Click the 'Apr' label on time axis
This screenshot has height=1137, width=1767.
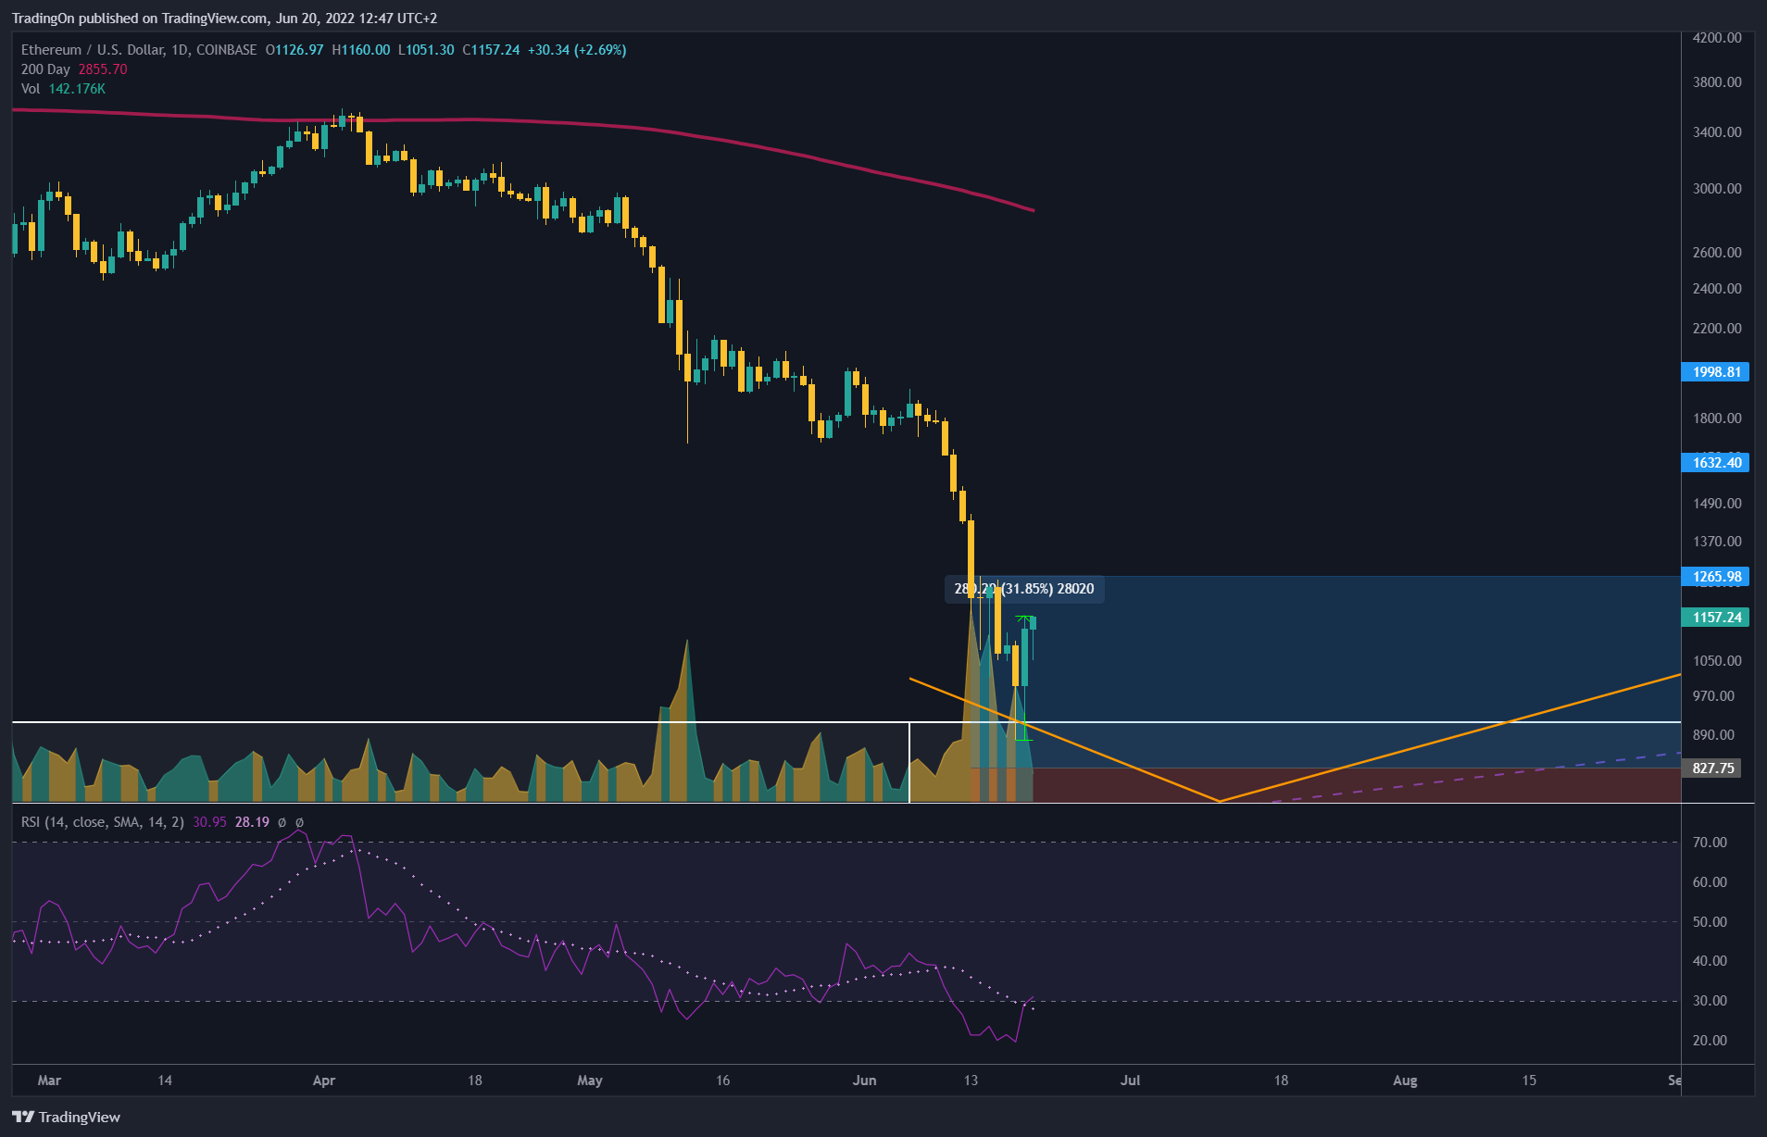pos(324,1081)
